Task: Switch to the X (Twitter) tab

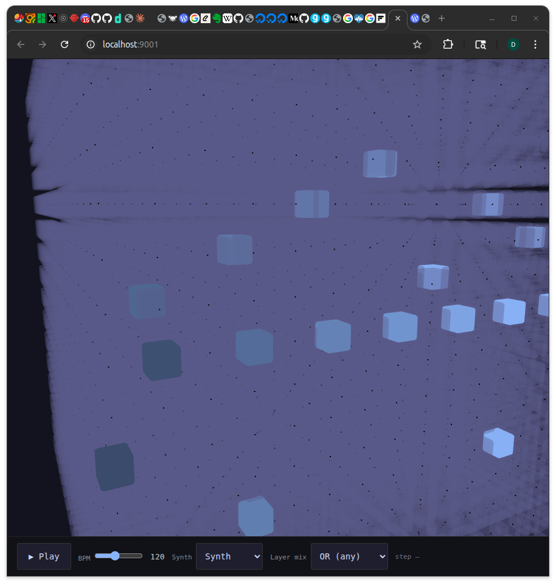Action: pos(52,18)
